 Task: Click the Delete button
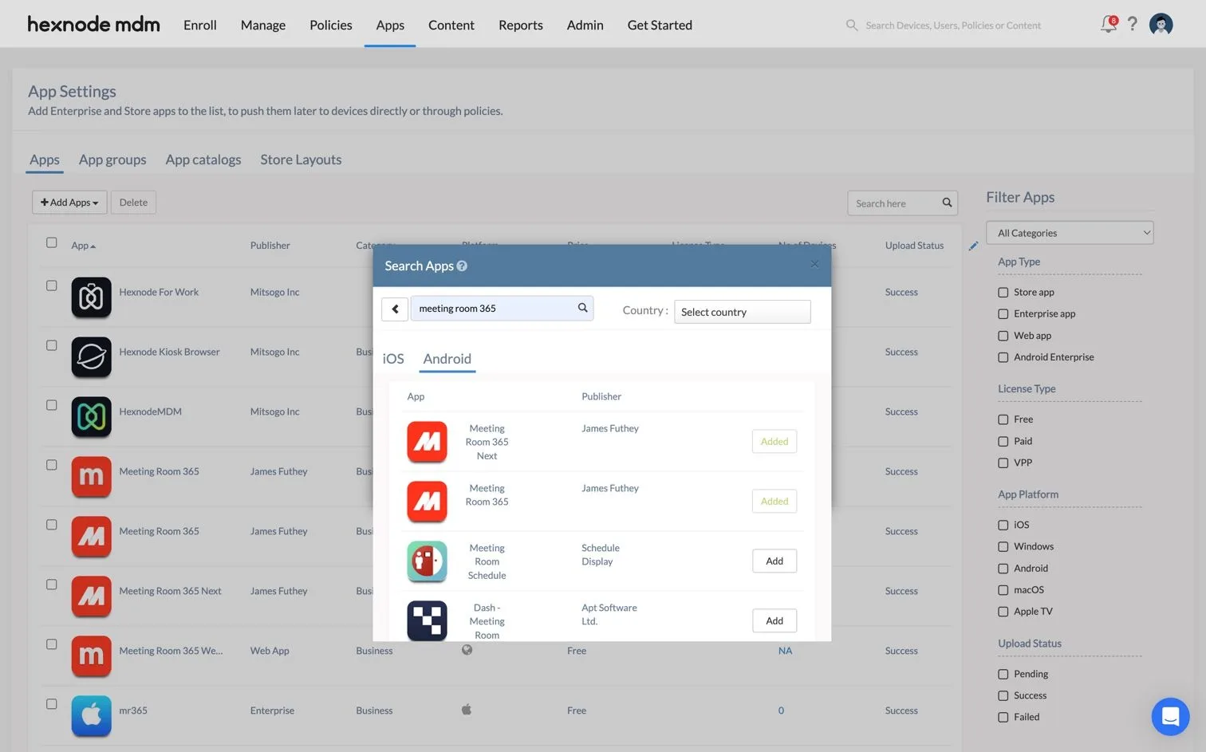coord(133,203)
